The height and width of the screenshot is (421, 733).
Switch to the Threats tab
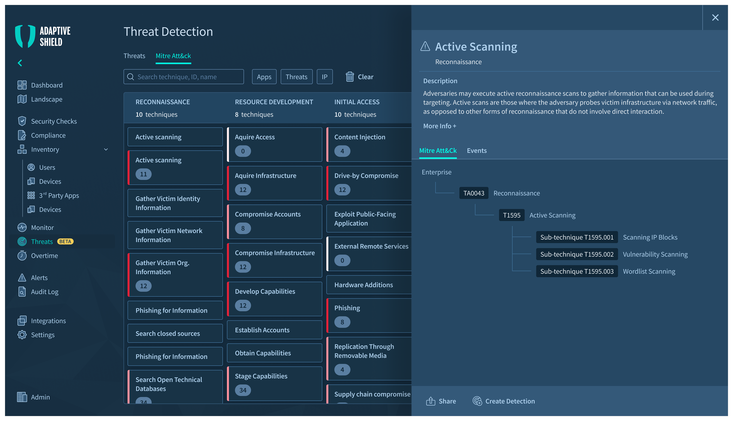134,56
